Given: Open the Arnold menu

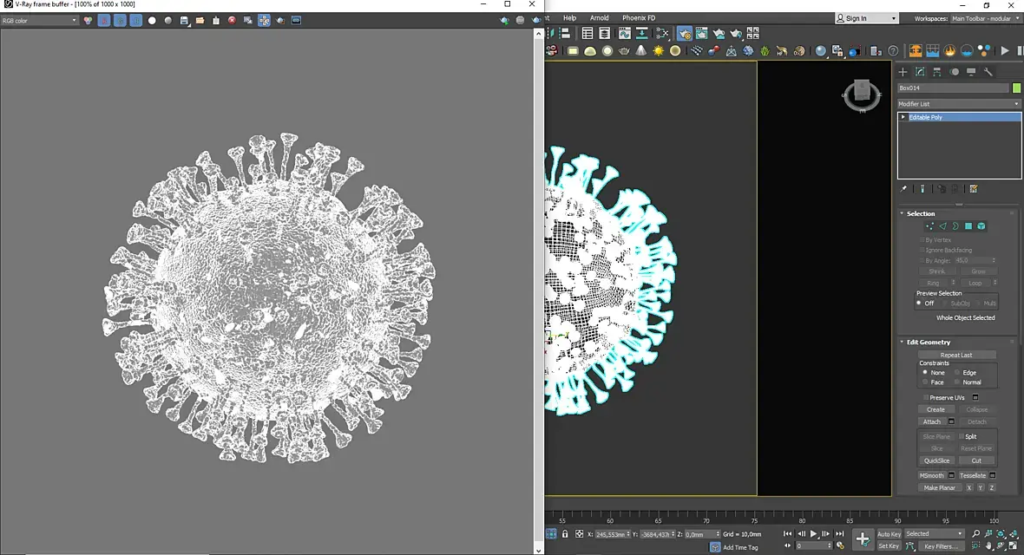Looking at the screenshot, I should (x=599, y=17).
